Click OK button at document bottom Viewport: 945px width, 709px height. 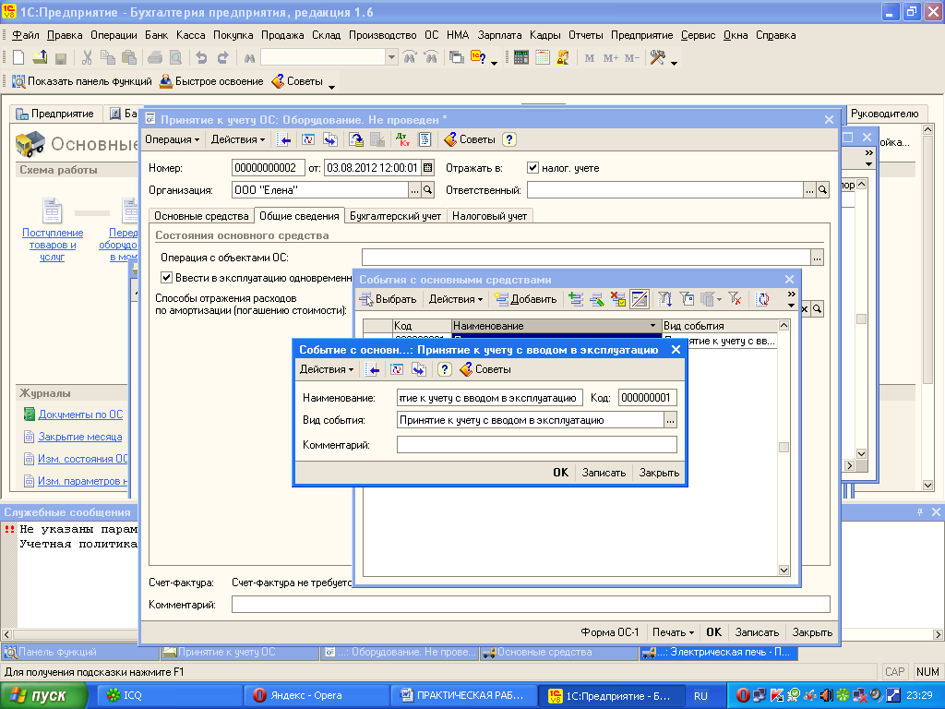[713, 631]
